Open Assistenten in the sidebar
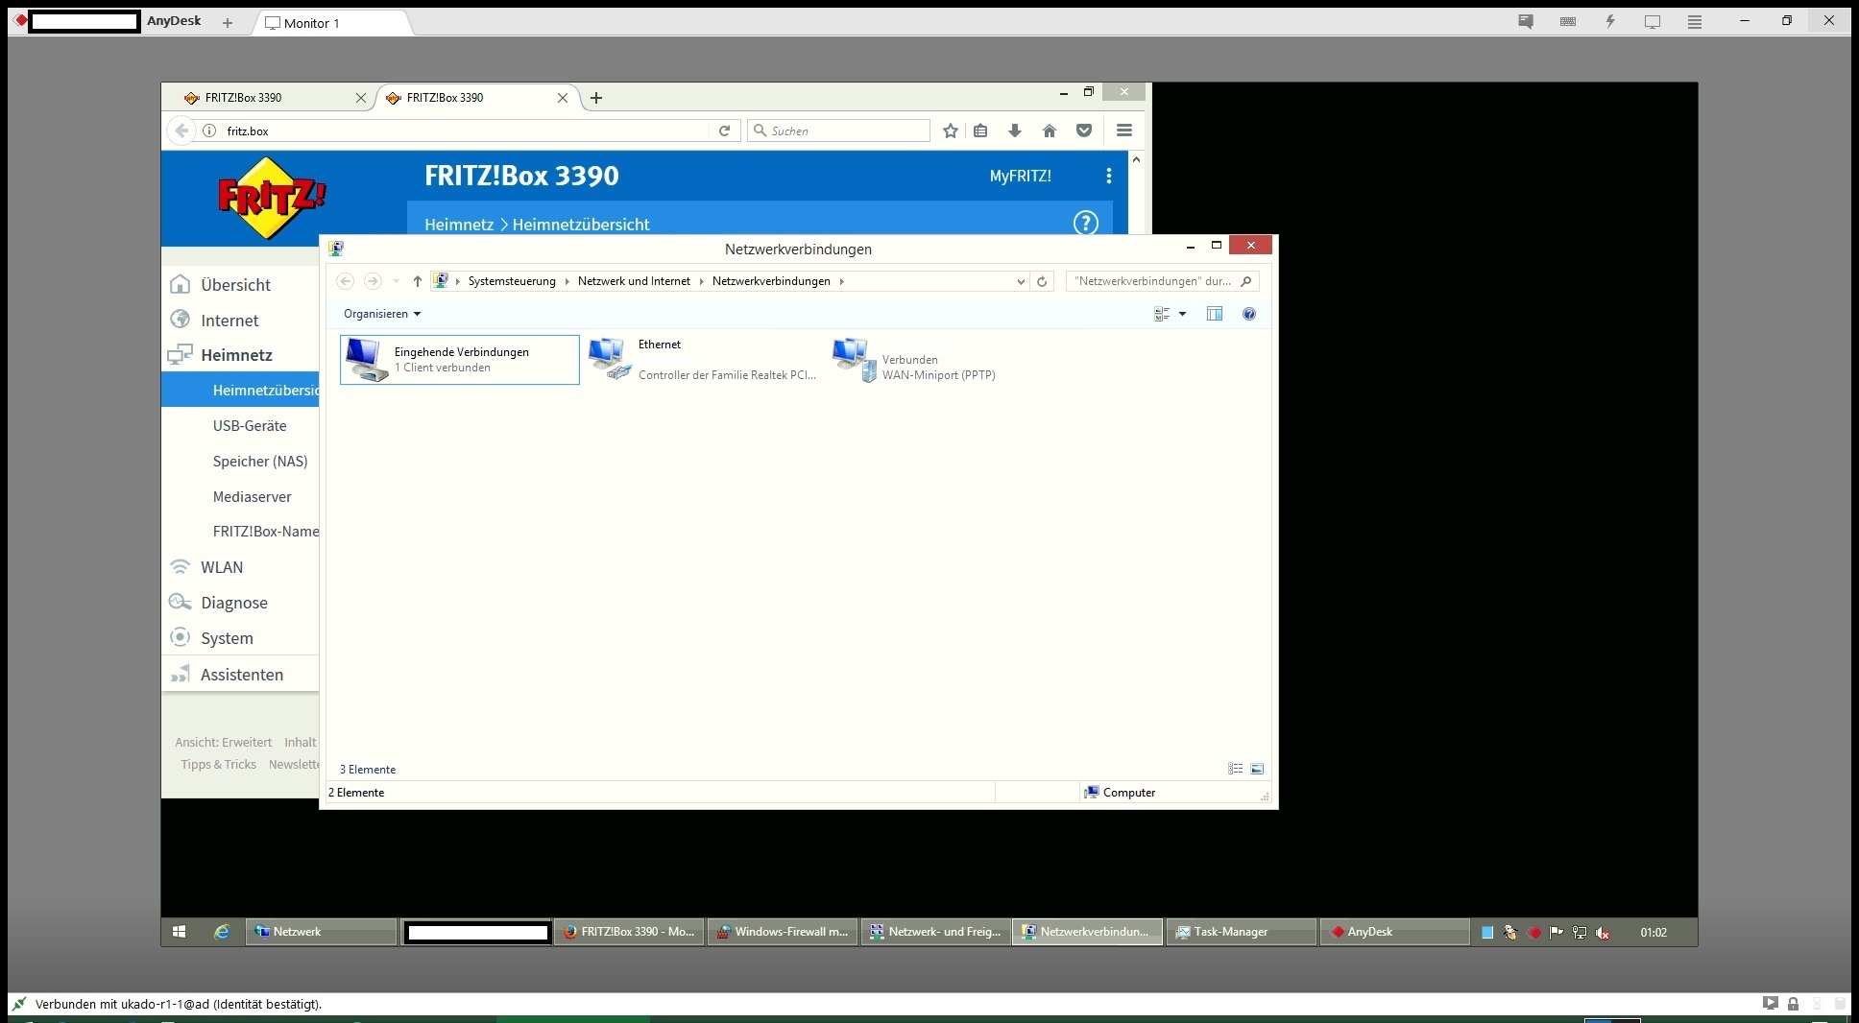The height and width of the screenshot is (1023, 1859). (x=240, y=675)
